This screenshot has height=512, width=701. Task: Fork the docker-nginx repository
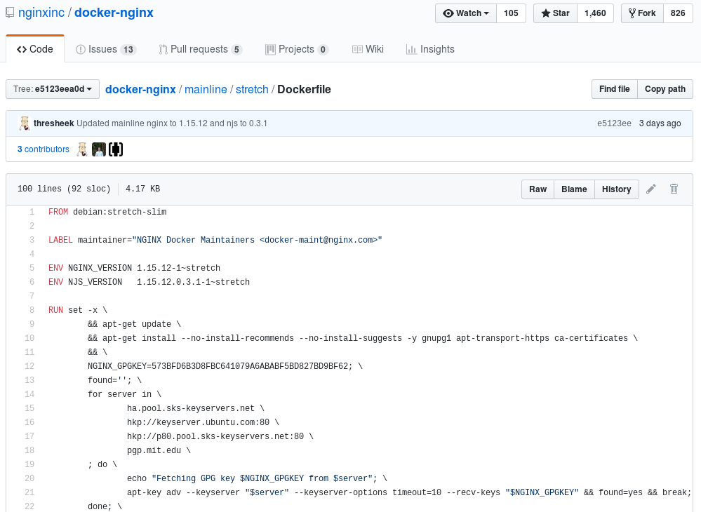coord(642,13)
